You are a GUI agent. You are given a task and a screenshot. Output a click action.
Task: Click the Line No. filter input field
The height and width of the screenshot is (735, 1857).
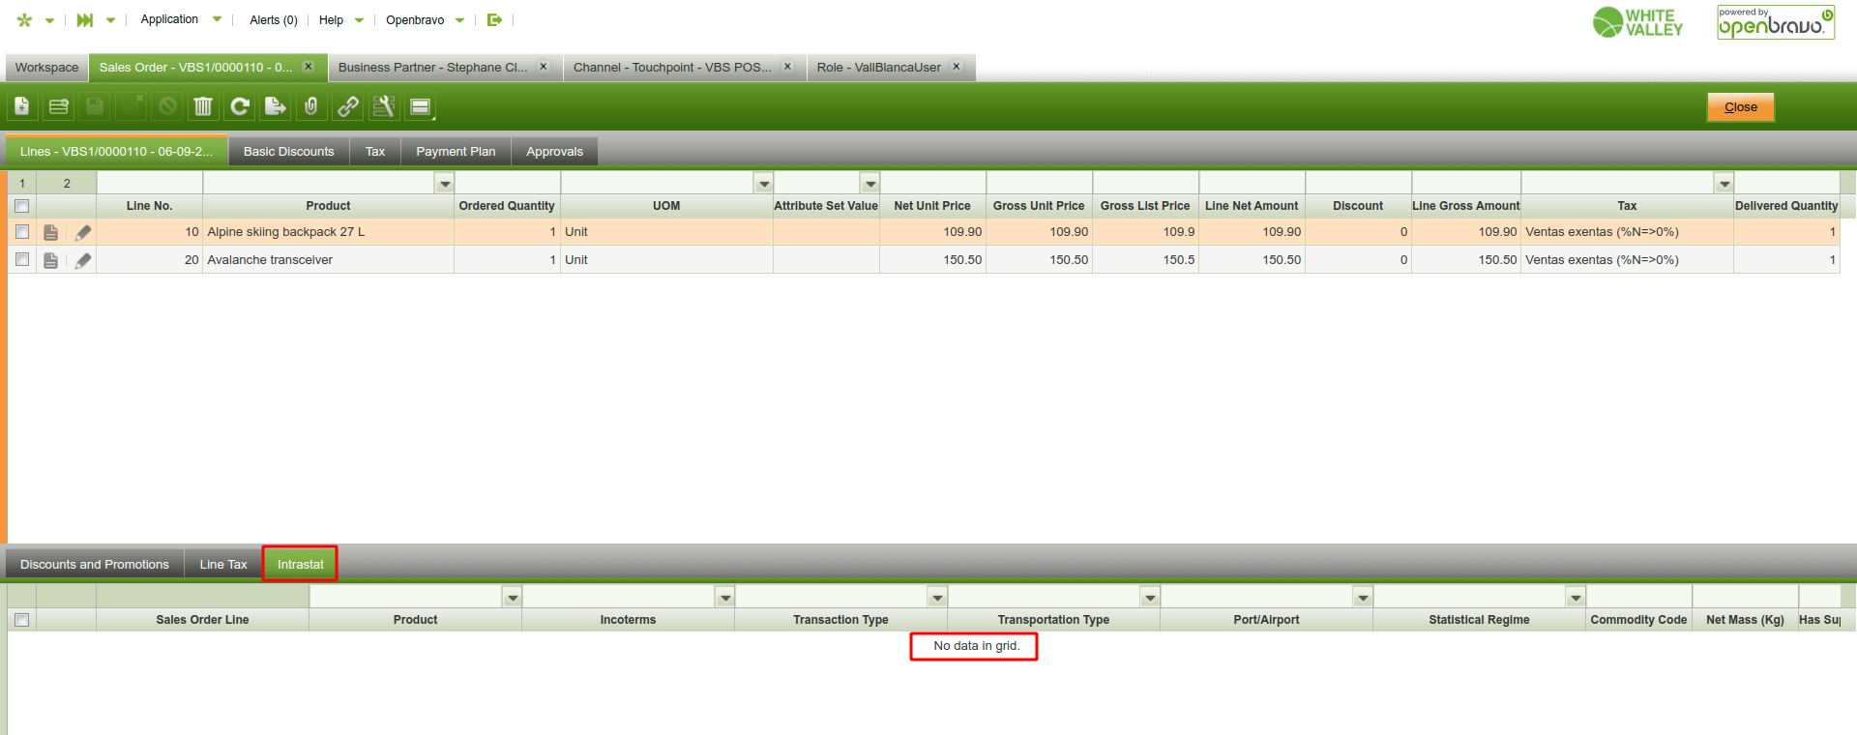[149, 184]
